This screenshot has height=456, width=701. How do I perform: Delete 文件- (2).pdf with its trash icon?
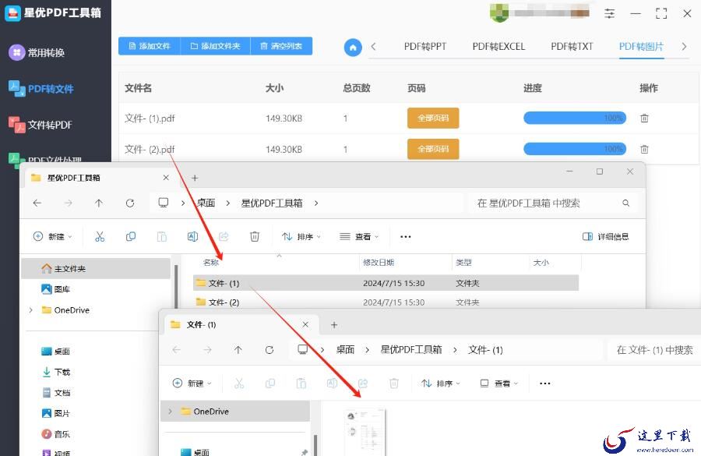(x=644, y=149)
